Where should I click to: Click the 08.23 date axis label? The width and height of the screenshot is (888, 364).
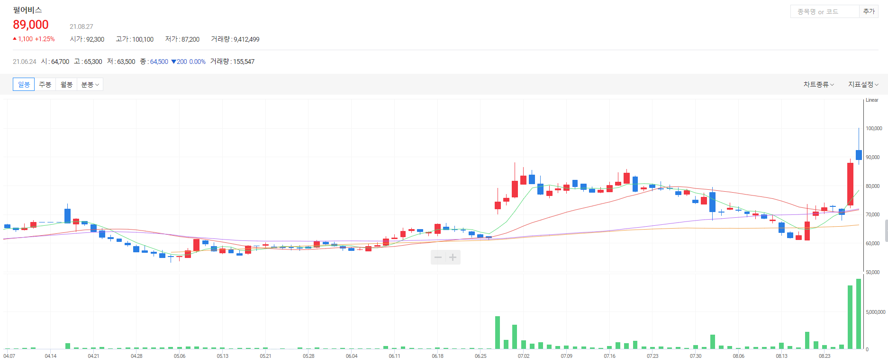(x=825, y=356)
